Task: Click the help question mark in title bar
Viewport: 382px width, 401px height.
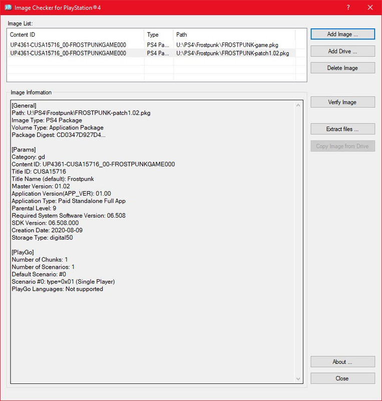Action: coord(348,8)
